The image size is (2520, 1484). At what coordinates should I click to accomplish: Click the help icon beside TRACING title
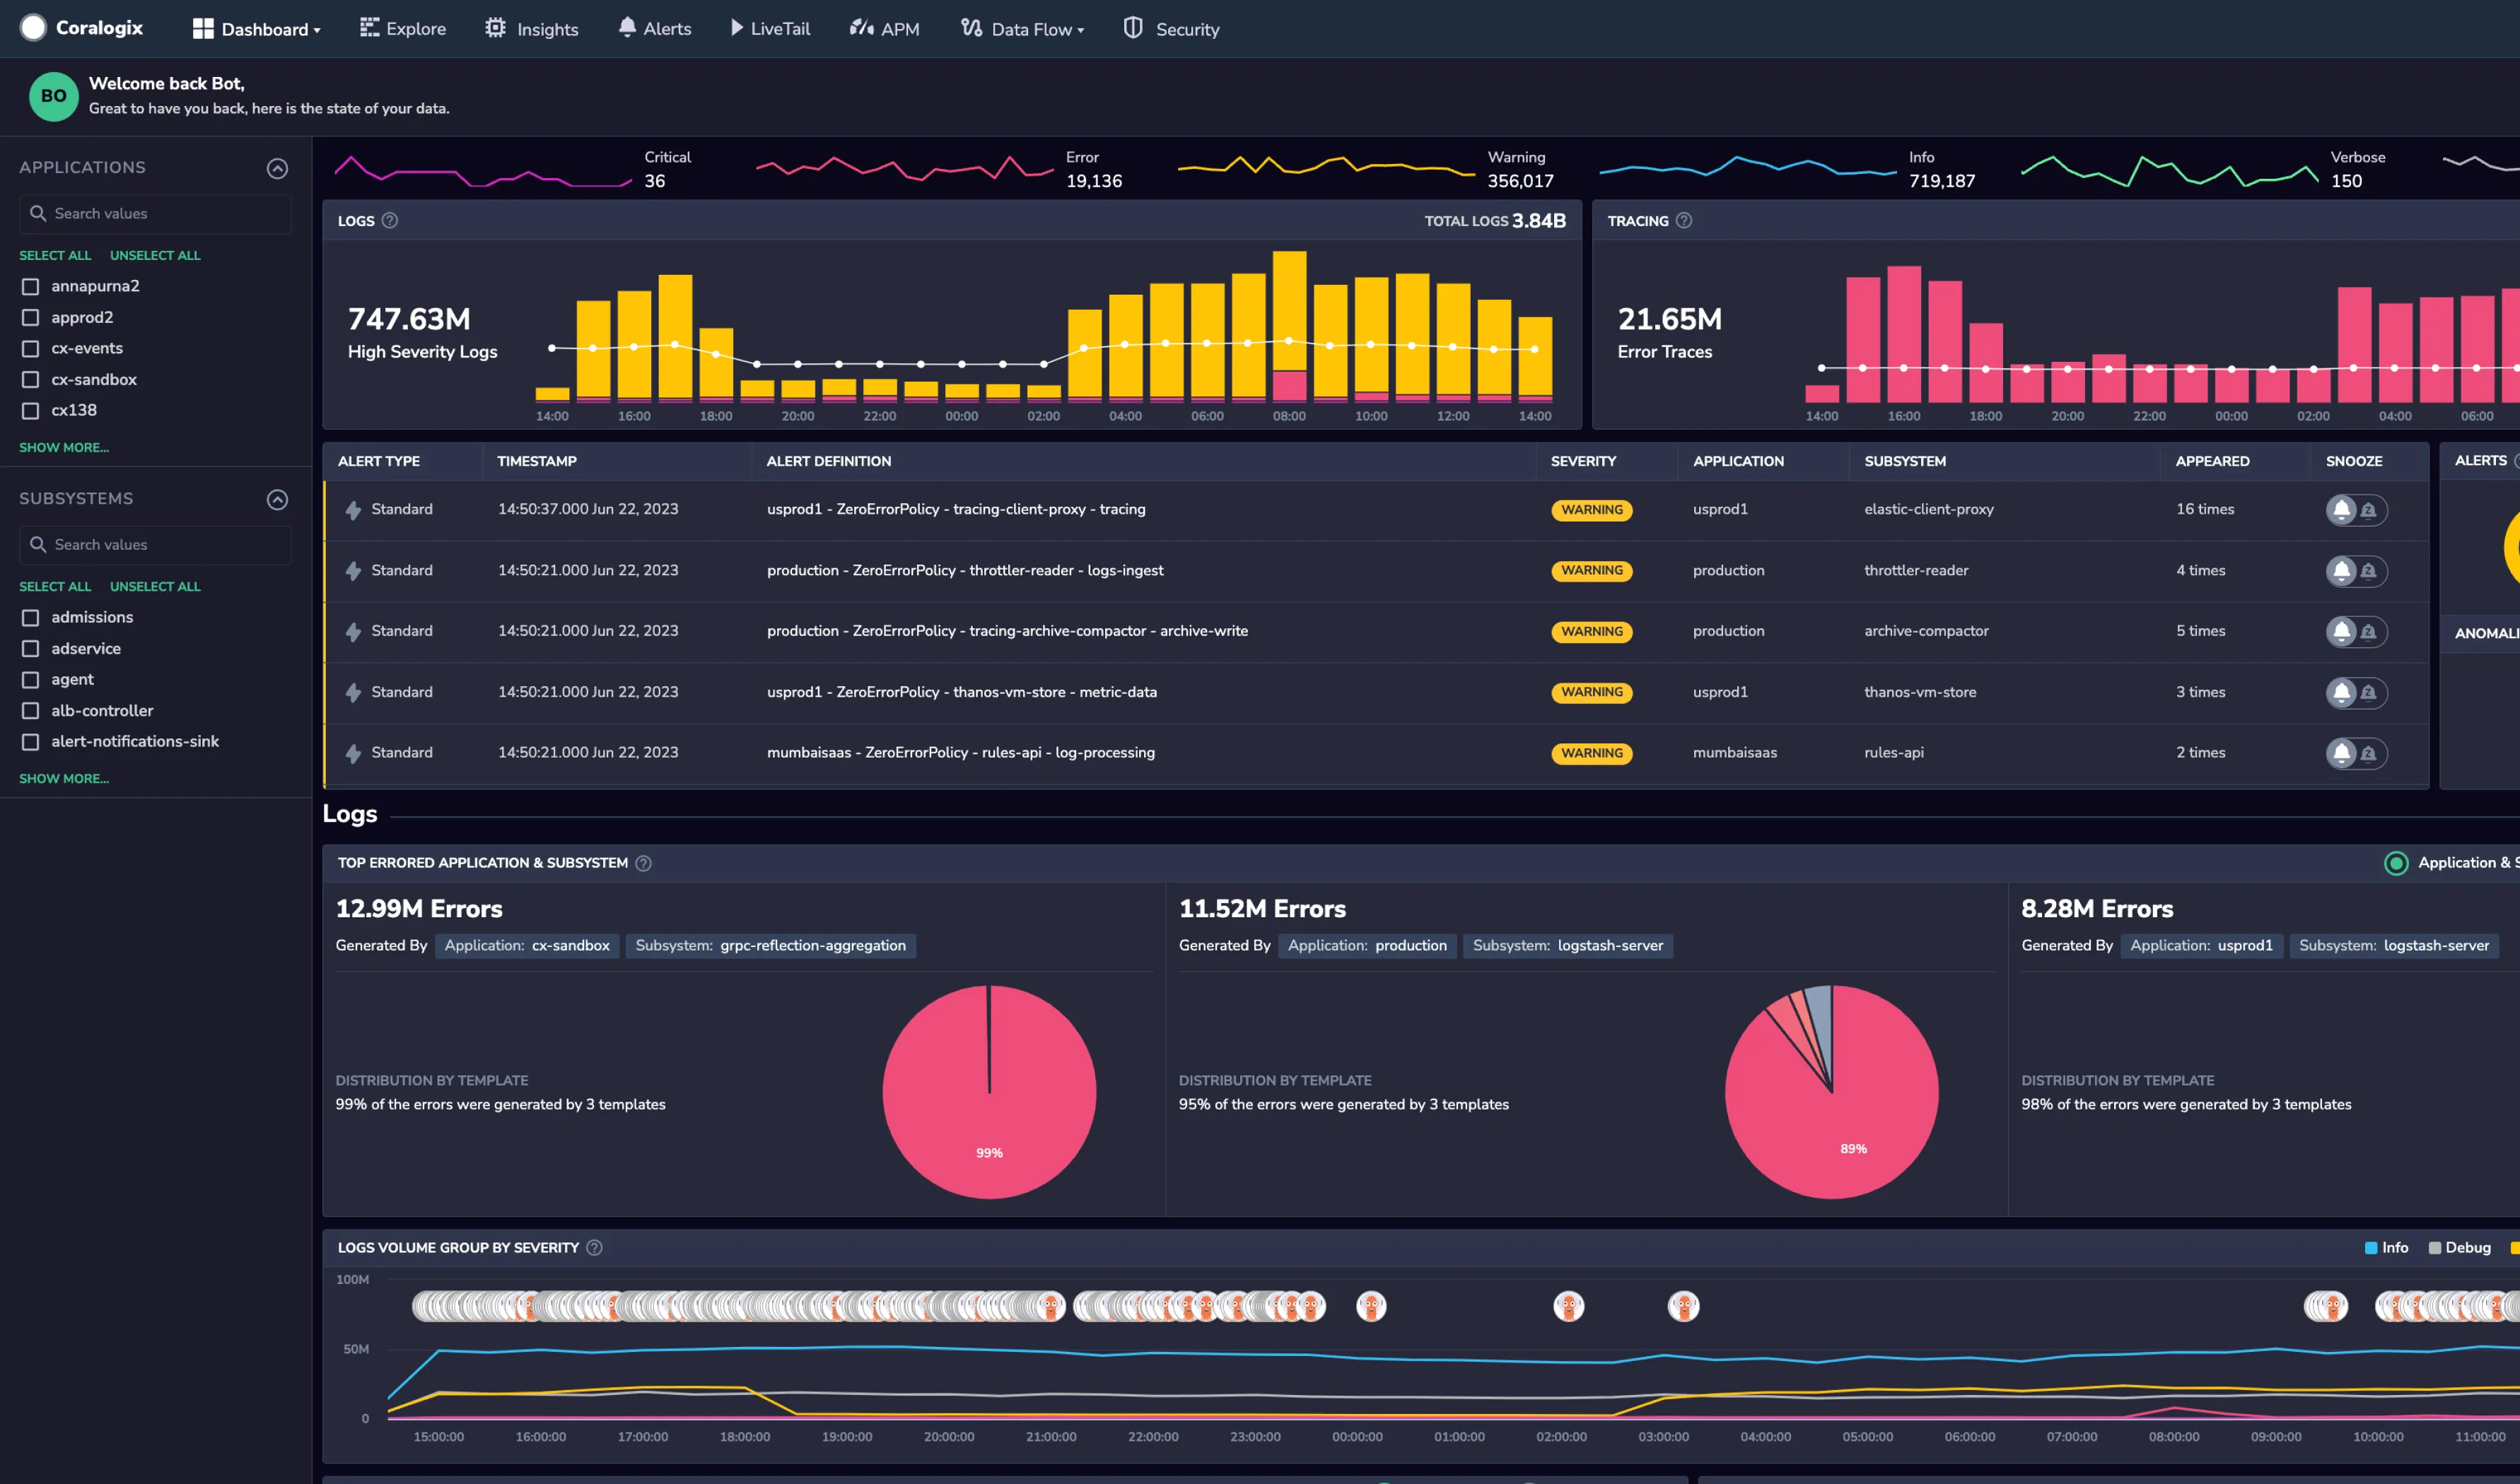coord(1684,221)
